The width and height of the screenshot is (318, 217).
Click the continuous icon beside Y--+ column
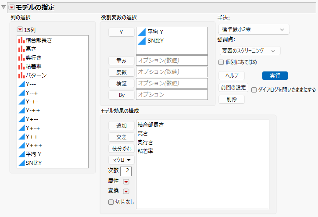coord(21,93)
